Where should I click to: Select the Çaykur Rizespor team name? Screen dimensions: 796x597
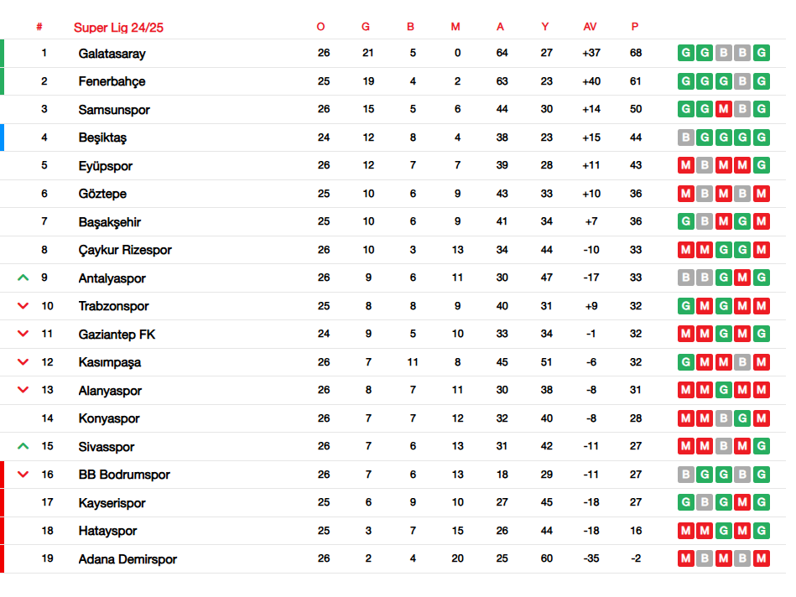[125, 250]
